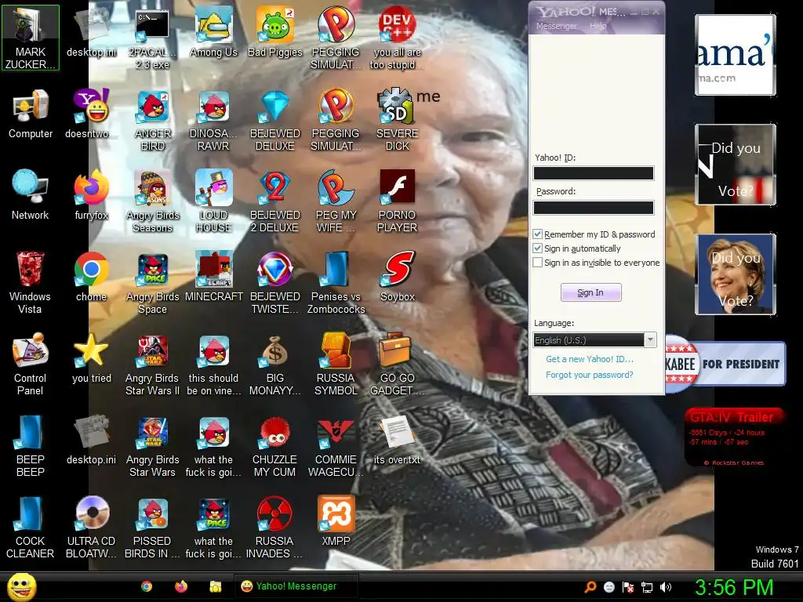Focus the Yahoo! ID input field

(594, 173)
